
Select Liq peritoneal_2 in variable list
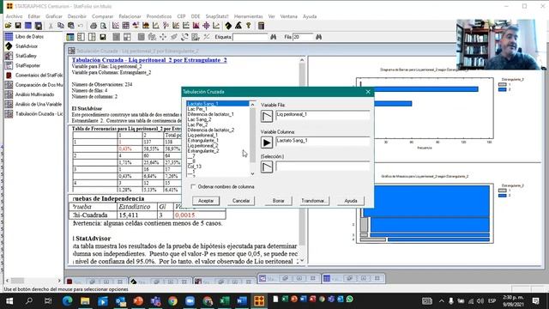[x=202, y=145]
